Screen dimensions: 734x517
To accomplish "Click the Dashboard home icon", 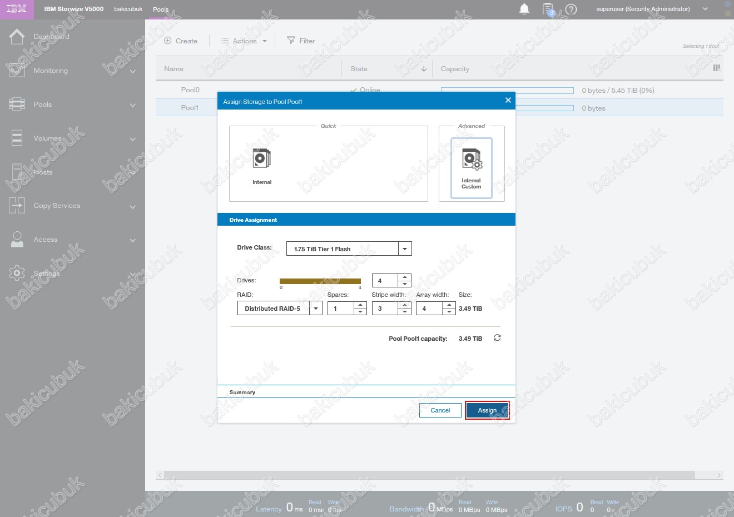I will (x=17, y=37).
